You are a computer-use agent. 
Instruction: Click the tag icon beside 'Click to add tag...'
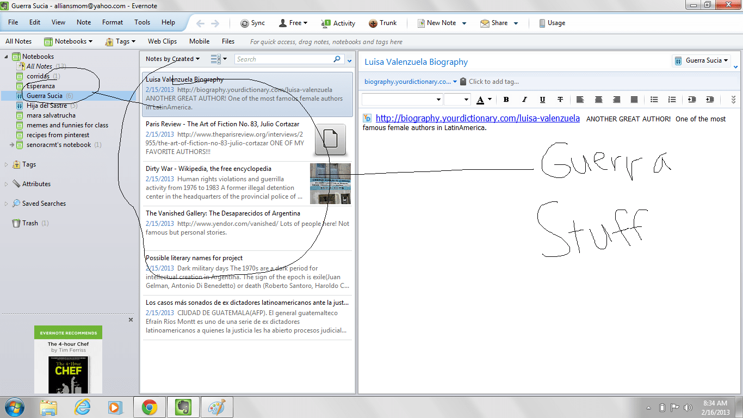(463, 82)
